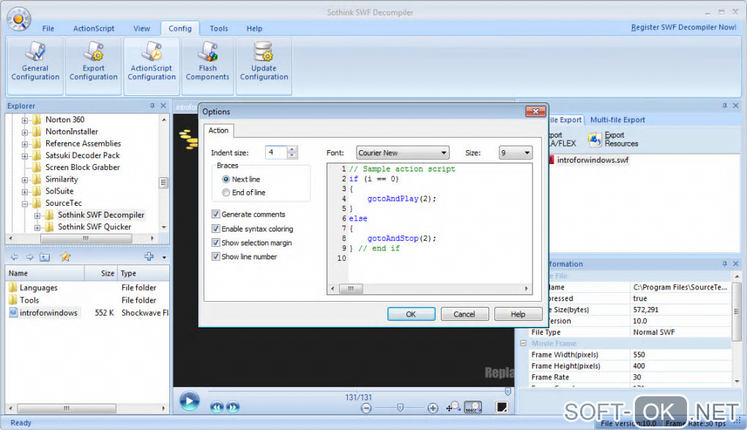This screenshot has height=430, width=747.
Task: Expand the NortonInstaller folder node
Action: click(25, 132)
